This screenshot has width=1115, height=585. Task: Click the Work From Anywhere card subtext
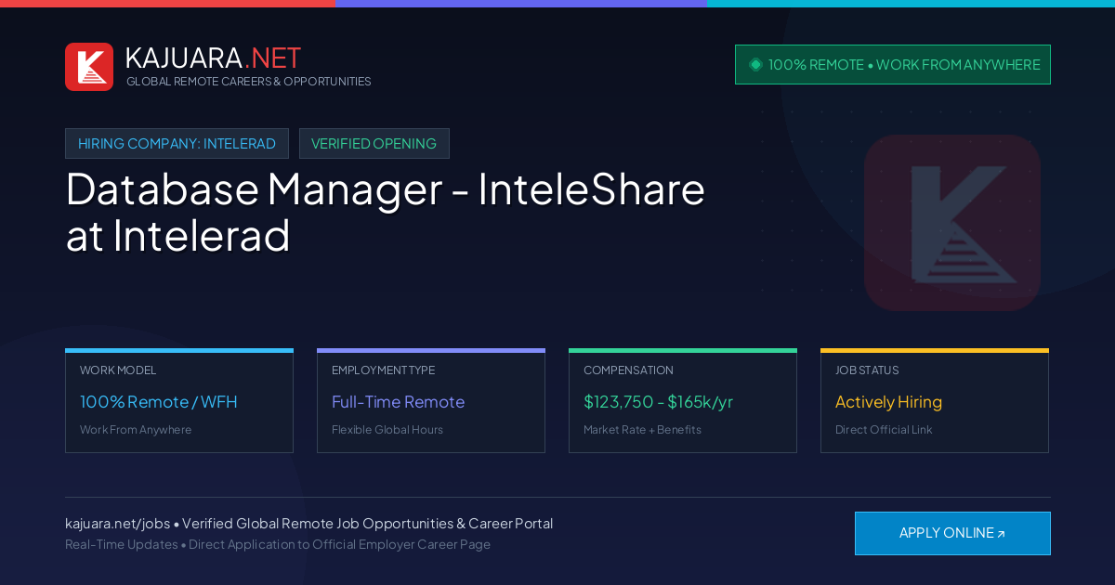[x=136, y=430]
